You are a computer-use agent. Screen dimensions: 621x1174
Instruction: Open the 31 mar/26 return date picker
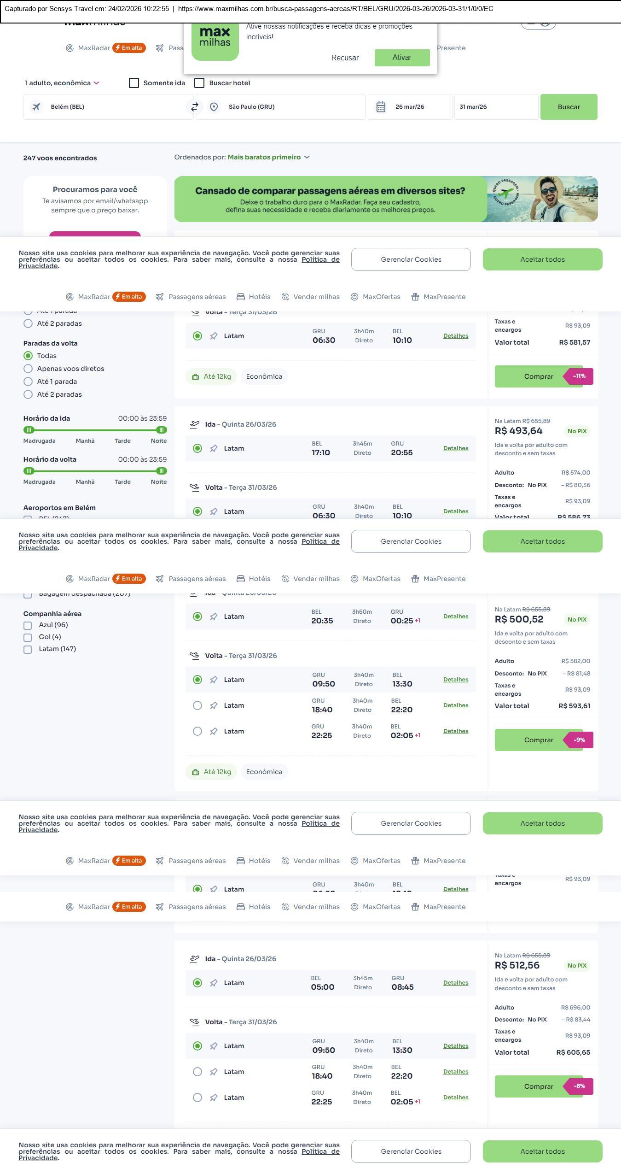tap(496, 107)
